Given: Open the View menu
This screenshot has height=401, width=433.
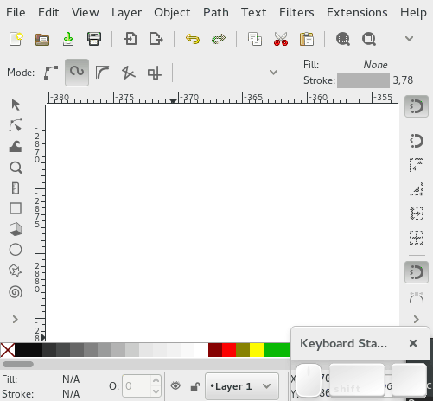Looking at the screenshot, I should (x=86, y=12).
